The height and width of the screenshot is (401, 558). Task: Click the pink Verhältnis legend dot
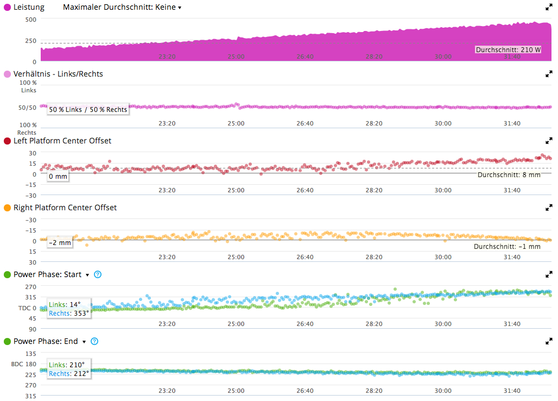7,74
